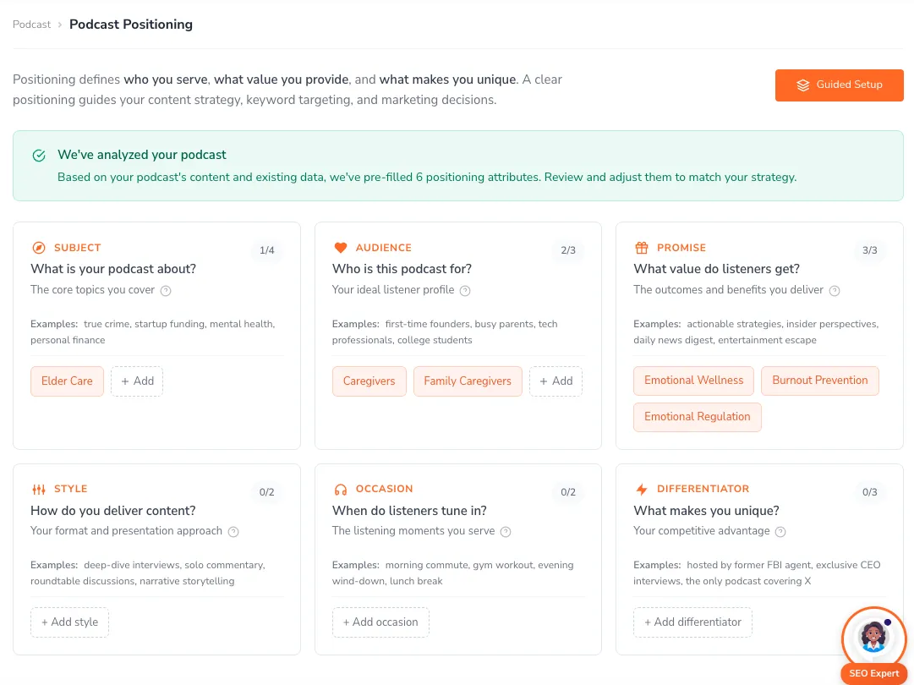Click the Subject compass icon
This screenshot has height=685, width=914.
pos(38,247)
